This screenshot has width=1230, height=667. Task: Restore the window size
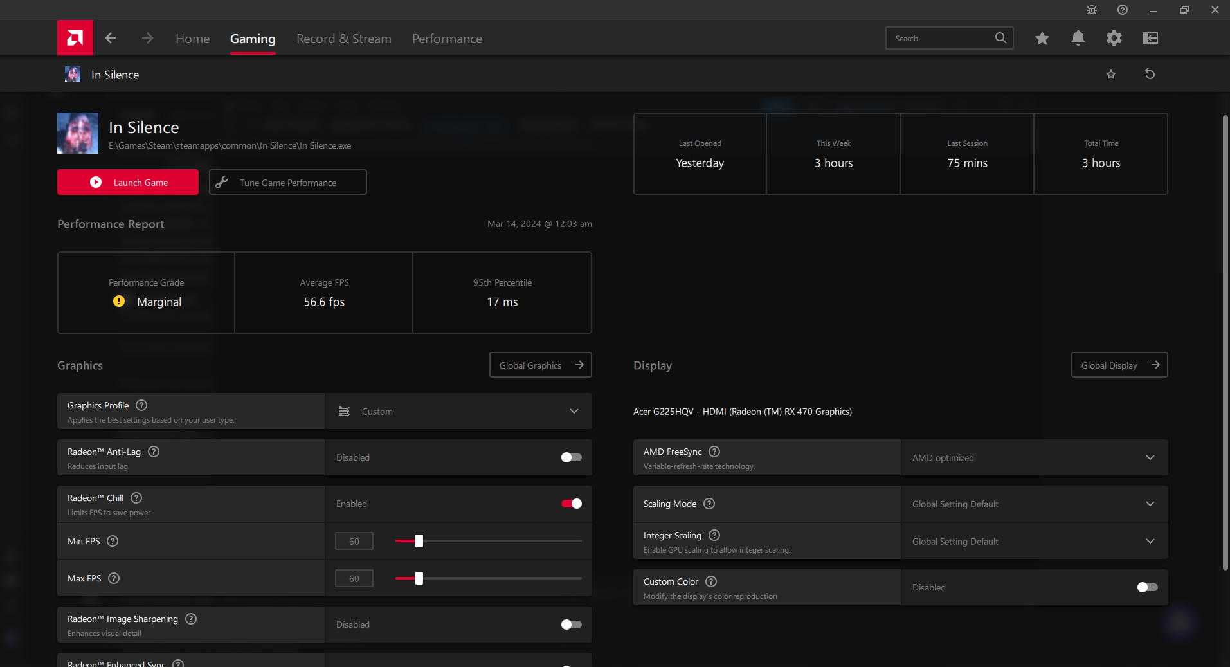[x=1184, y=10]
